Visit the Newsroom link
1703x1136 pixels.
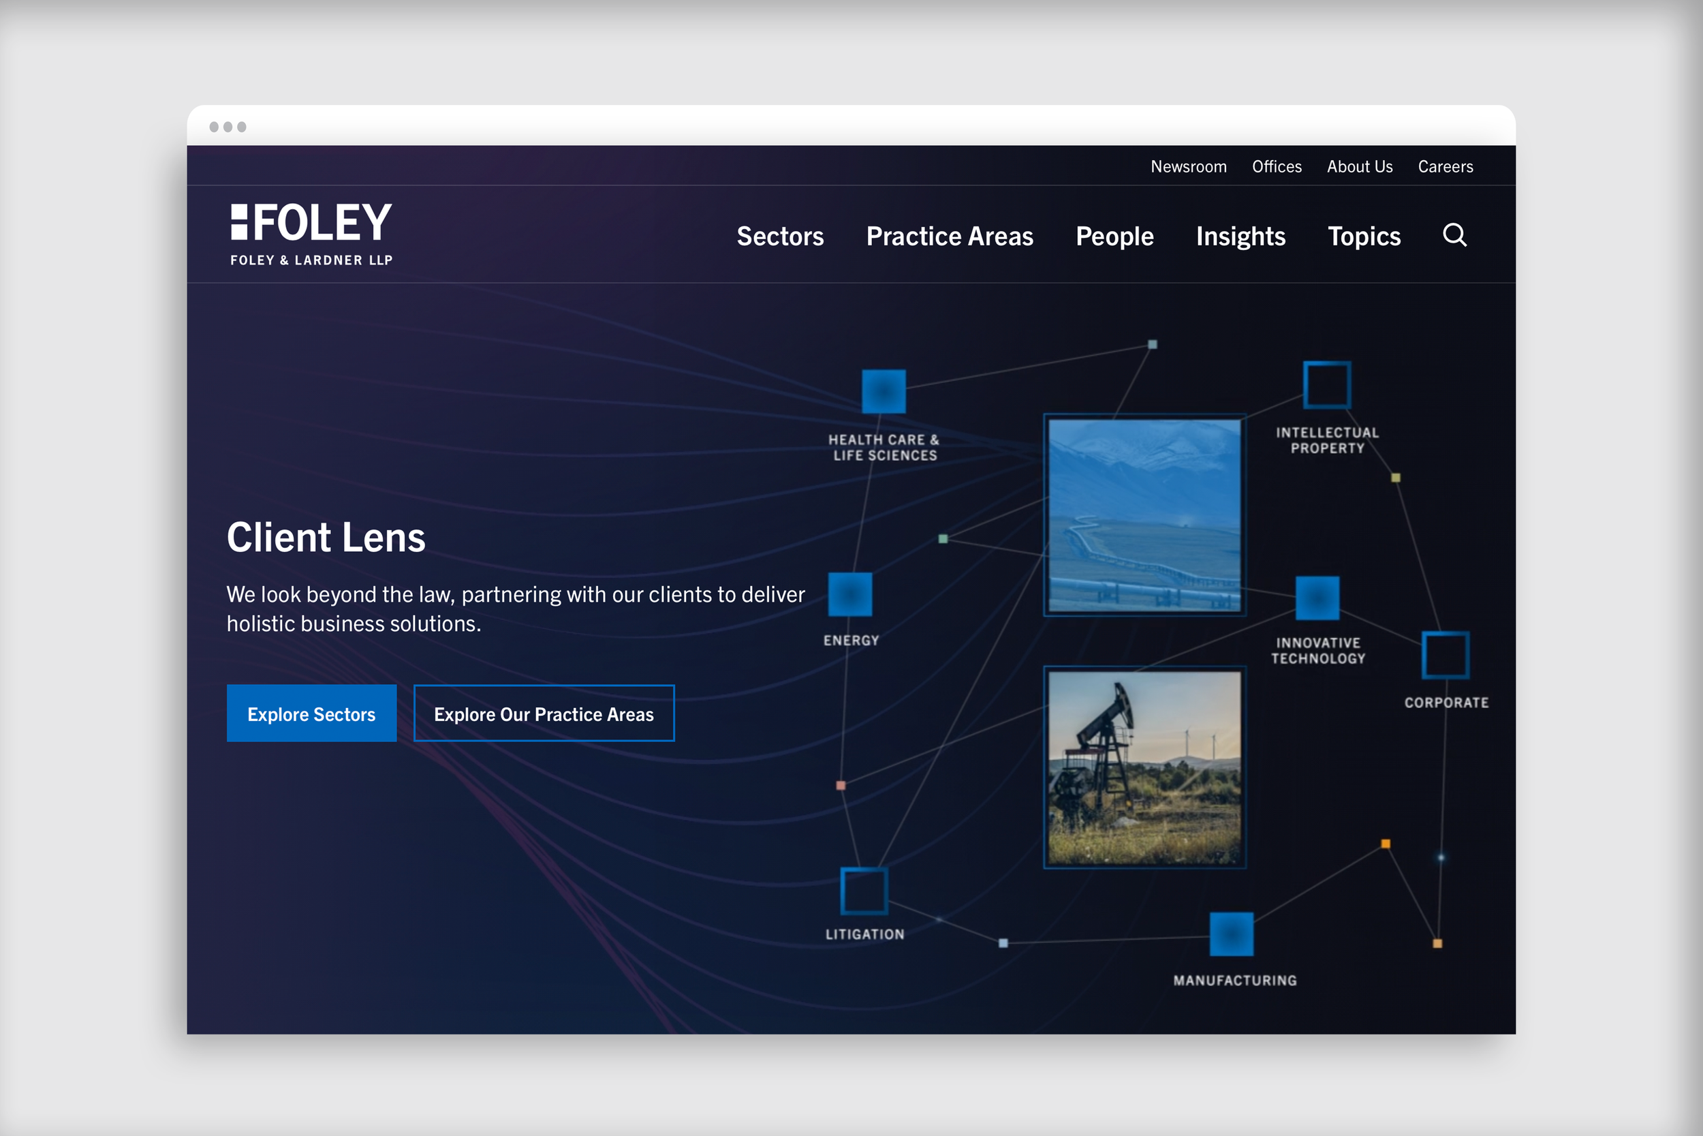[1189, 167]
